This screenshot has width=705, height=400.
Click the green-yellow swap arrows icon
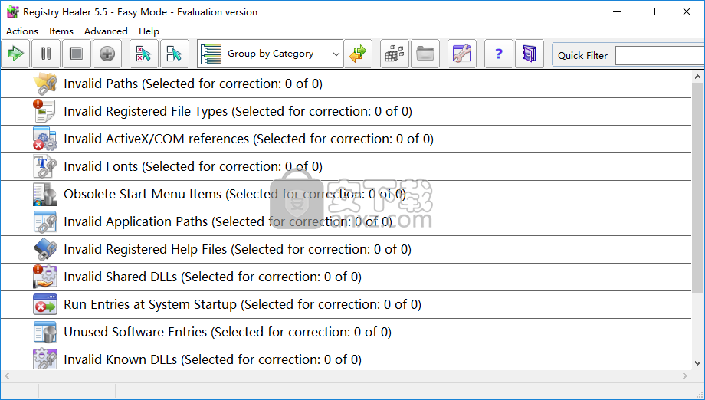click(358, 54)
